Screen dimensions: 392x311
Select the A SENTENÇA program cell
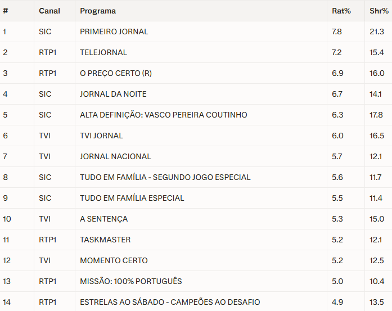[x=104, y=219]
